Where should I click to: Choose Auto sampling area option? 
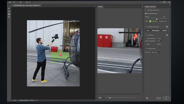tap(148, 31)
